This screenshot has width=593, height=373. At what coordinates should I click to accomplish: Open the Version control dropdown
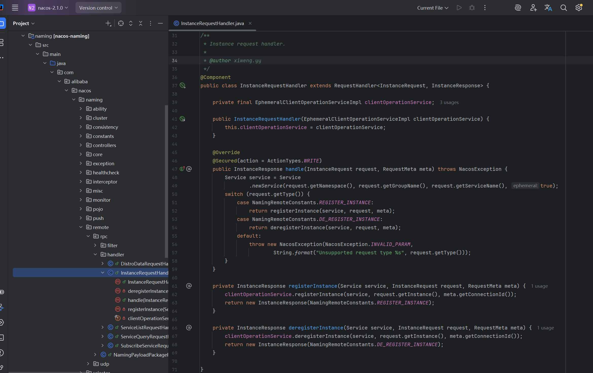pos(98,8)
